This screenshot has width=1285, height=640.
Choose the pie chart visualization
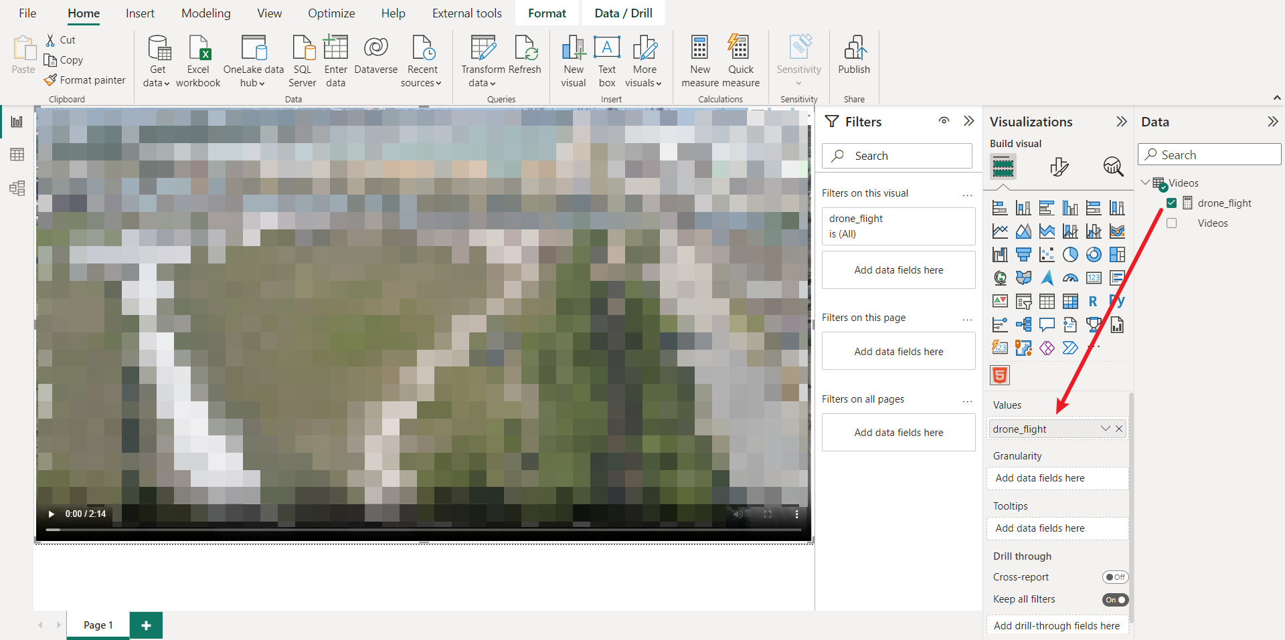click(1070, 255)
